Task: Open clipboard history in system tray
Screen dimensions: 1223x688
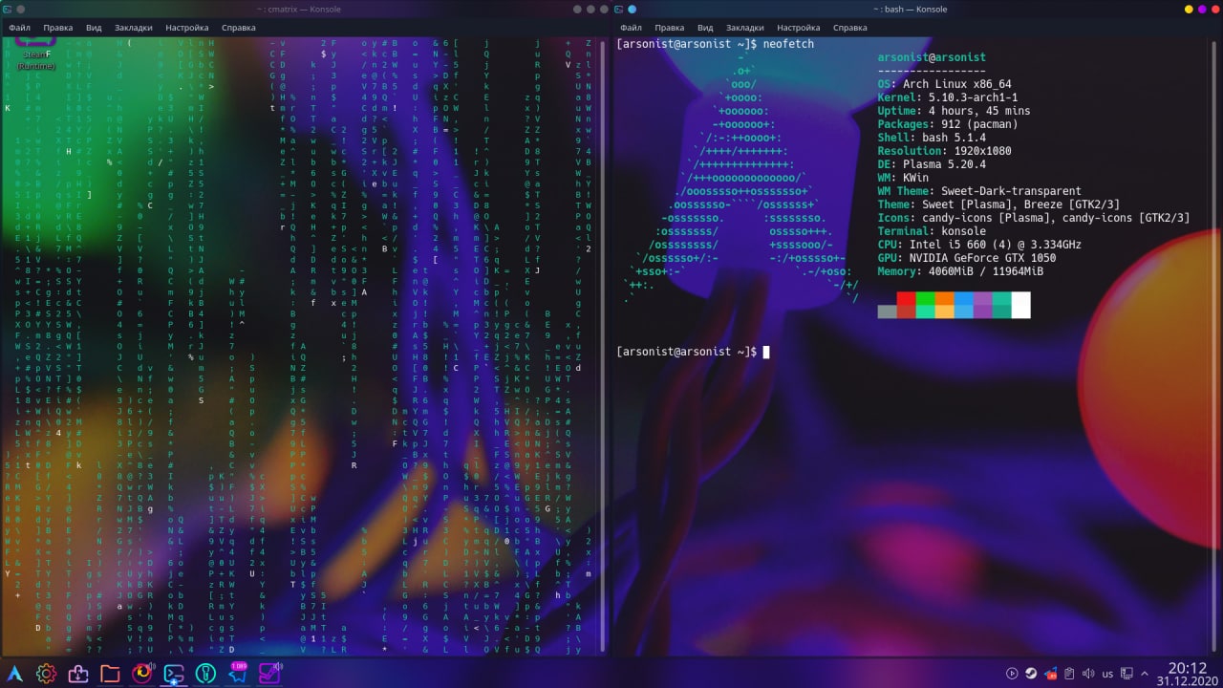Action: click(1069, 674)
